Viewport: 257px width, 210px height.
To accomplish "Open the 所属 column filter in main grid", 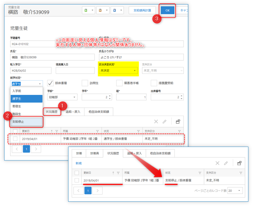I will click(x=98, y=131).
